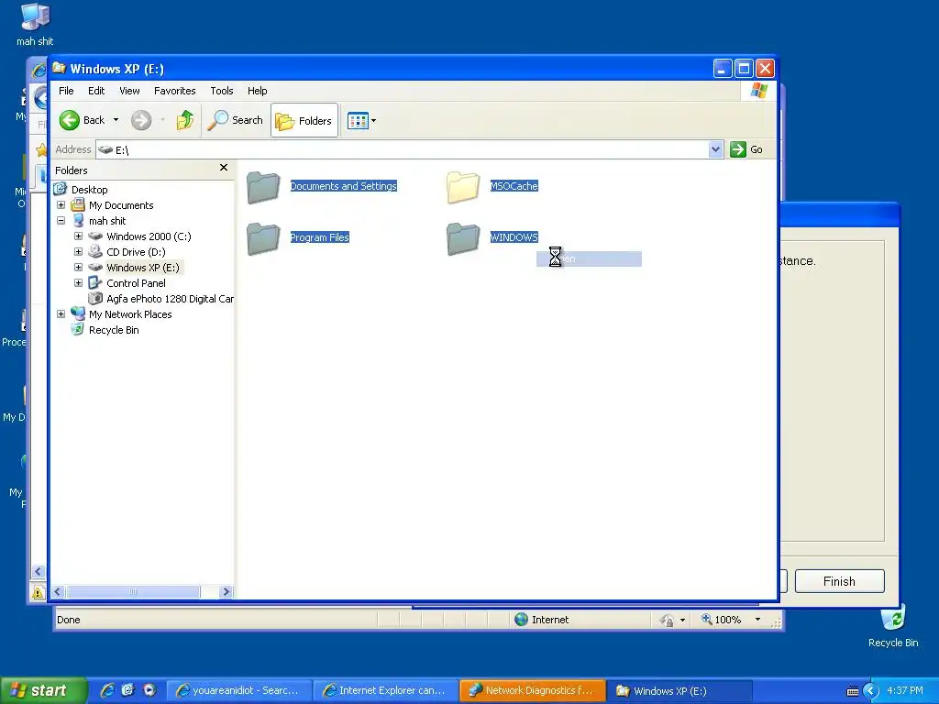The image size is (939, 704).
Task: Select Agfa ePhoto 1280 Digital Camera entry
Action: point(170,299)
